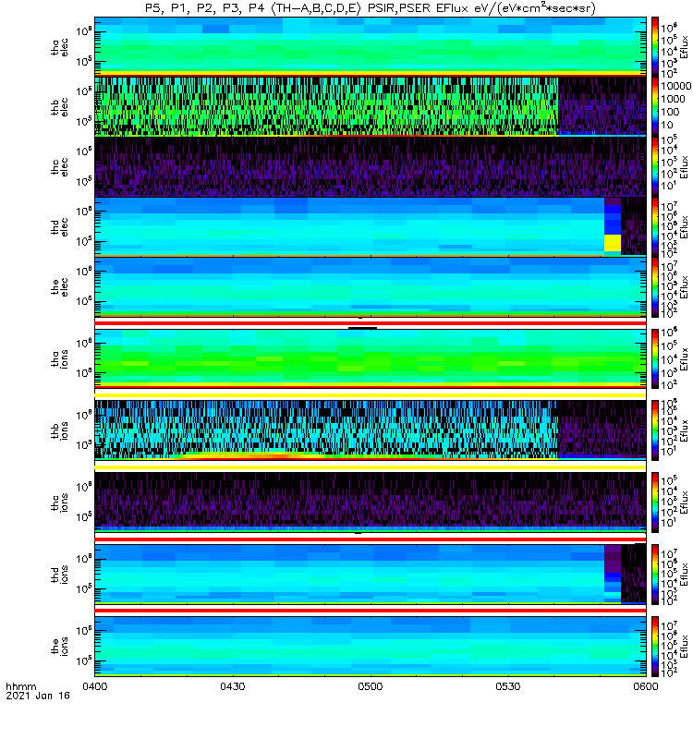The image size is (693, 739).
Task: Click the thd ions colorbar
Action: click(655, 574)
